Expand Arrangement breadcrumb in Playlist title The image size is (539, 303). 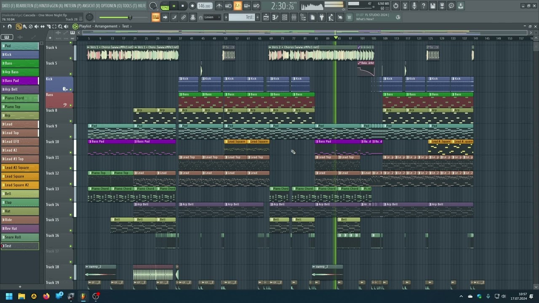point(106,26)
